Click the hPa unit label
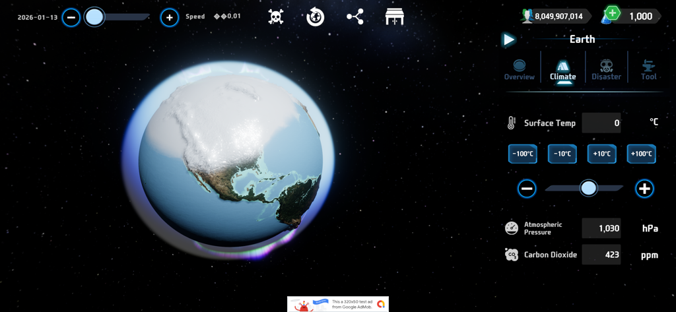Screen dimensions: 676x312 [x=650, y=228]
